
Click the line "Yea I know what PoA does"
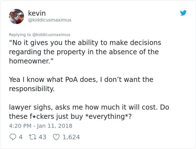click(81, 80)
